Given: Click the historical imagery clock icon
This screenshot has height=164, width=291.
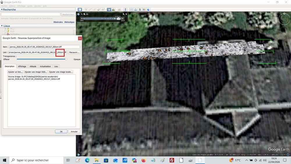Looking at the screenshot, I should (x=109, y=10).
